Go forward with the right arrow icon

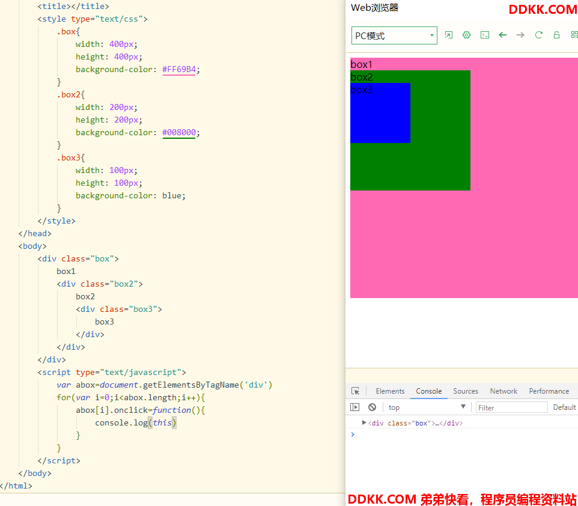(x=520, y=35)
